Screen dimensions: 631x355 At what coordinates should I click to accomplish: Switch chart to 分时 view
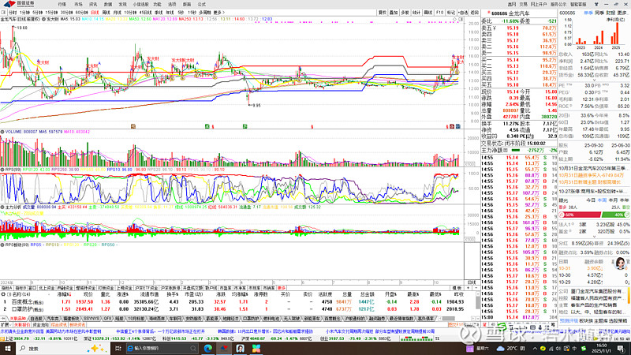pyautogui.click(x=13, y=13)
